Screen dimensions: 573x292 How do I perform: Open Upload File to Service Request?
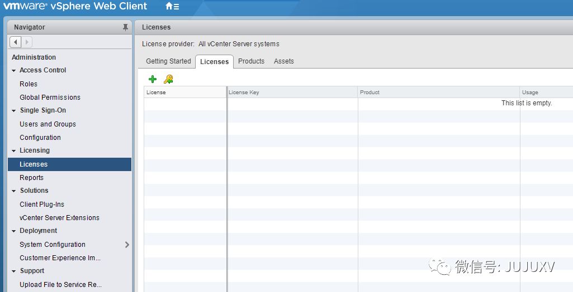[61, 285]
